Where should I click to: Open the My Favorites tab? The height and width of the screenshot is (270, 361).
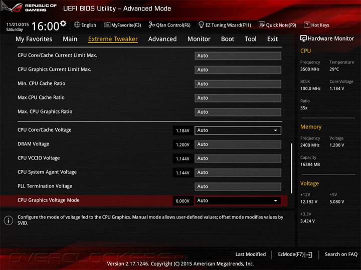coord(34,39)
